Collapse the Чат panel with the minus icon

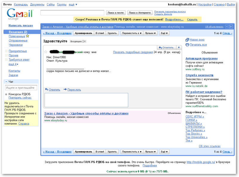[x=6, y=82]
